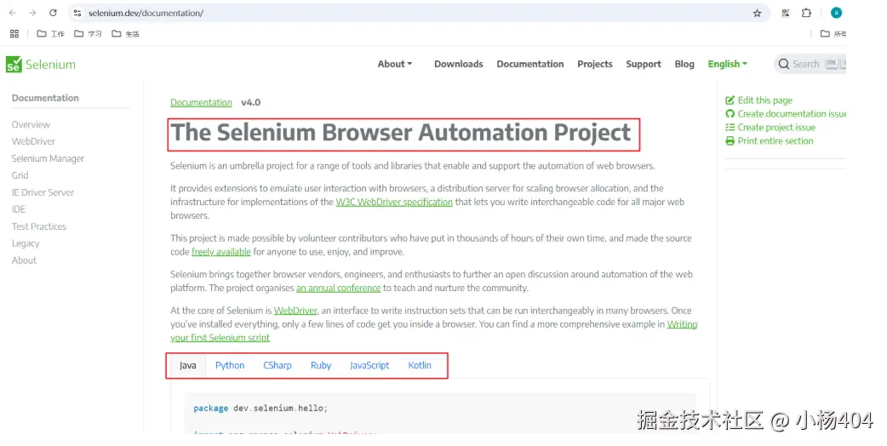Viewport: 887px width, 446px height.
Task: Switch to the CSharp code tab
Action: pos(278,365)
